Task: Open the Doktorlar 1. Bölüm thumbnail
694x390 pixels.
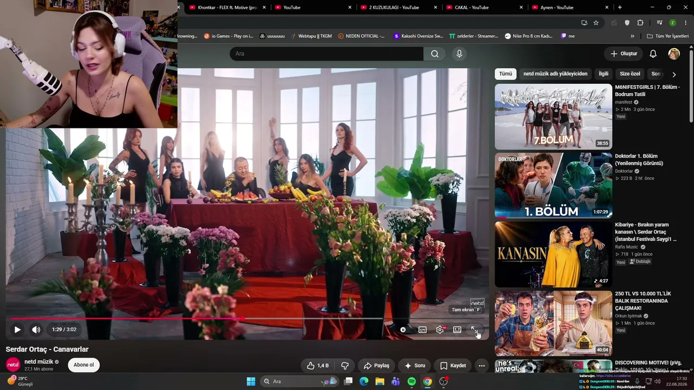Action: click(554, 185)
